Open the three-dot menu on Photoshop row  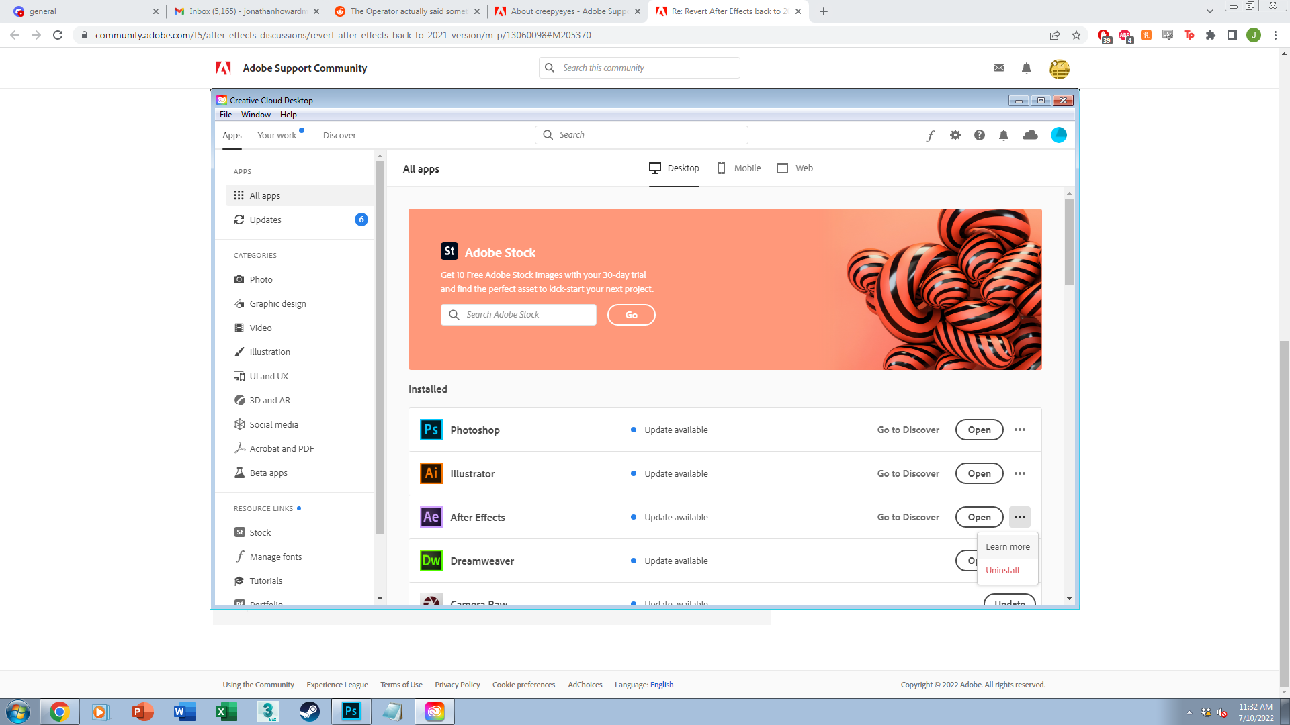(1020, 430)
